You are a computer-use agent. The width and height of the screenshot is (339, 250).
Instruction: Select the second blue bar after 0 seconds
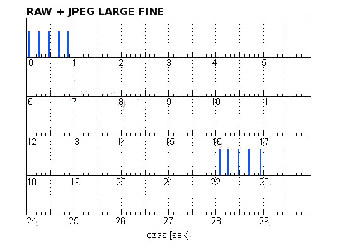38,44
